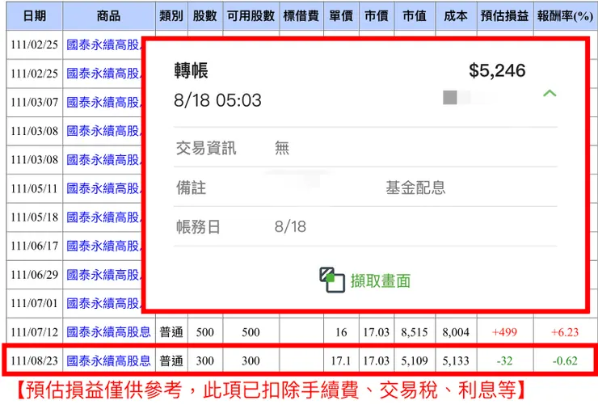Collapse the 轉帳 card with the green chevron
Screen dimensions: 598x409
click(550, 93)
